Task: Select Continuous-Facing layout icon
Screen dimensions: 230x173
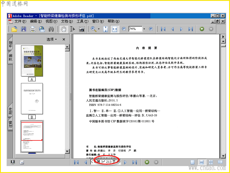Action: (211, 162)
